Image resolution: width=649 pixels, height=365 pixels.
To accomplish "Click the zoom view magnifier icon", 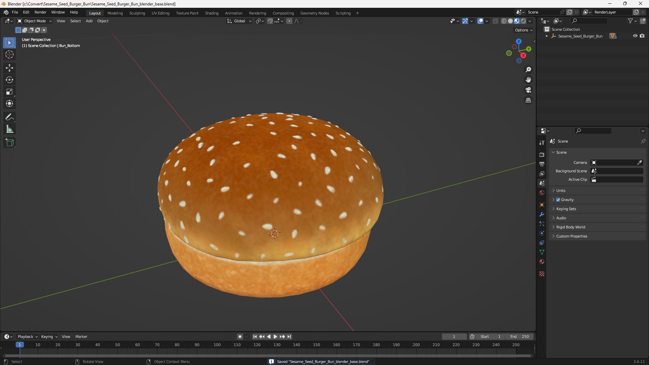I will click(x=528, y=70).
